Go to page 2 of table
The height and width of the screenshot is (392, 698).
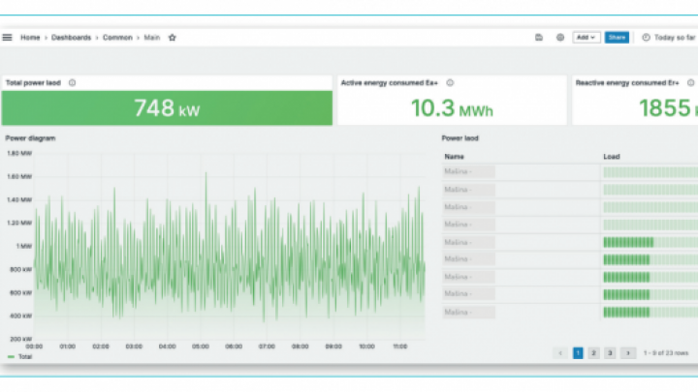click(593, 353)
